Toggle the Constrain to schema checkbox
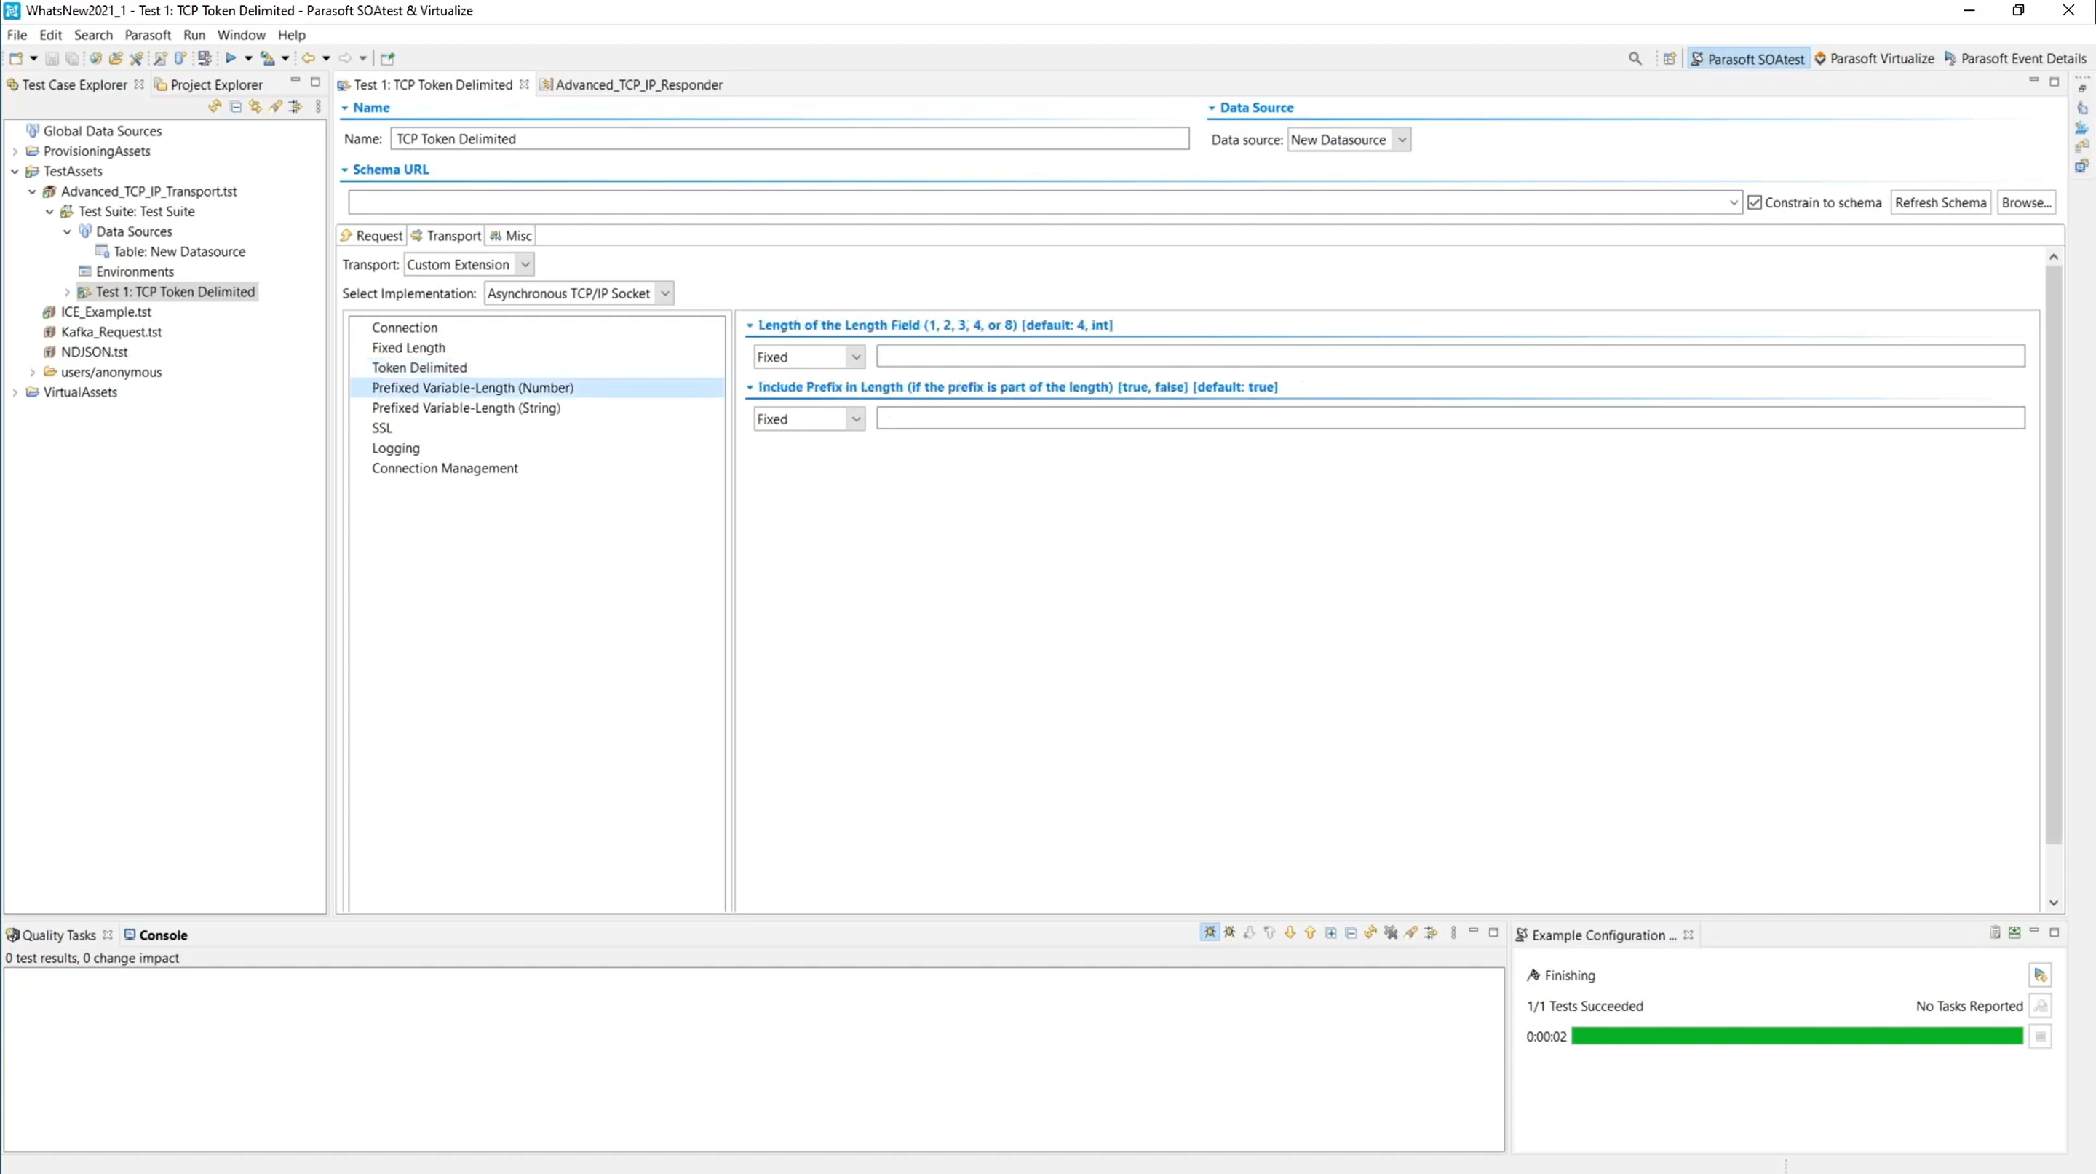Image resolution: width=2096 pixels, height=1174 pixels. 1754,202
